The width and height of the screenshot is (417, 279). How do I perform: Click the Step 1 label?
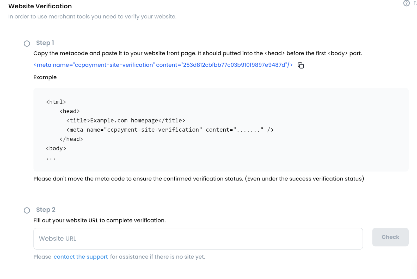click(x=45, y=43)
